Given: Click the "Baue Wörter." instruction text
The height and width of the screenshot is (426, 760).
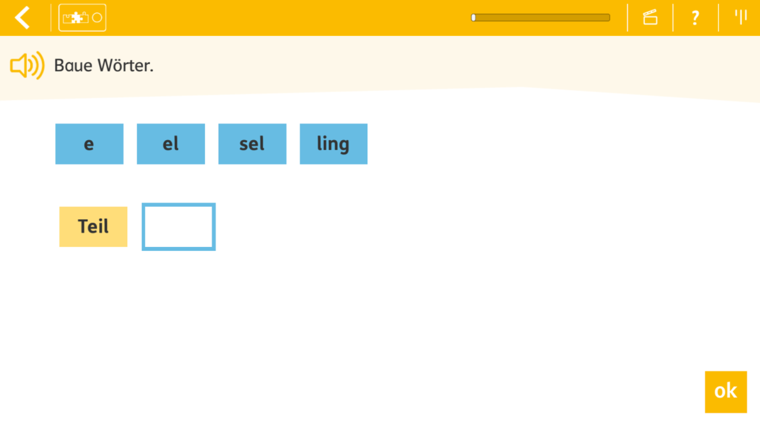Looking at the screenshot, I should tap(104, 66).
